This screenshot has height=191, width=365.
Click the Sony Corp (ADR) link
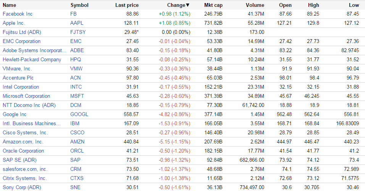[x=22, y=187]
